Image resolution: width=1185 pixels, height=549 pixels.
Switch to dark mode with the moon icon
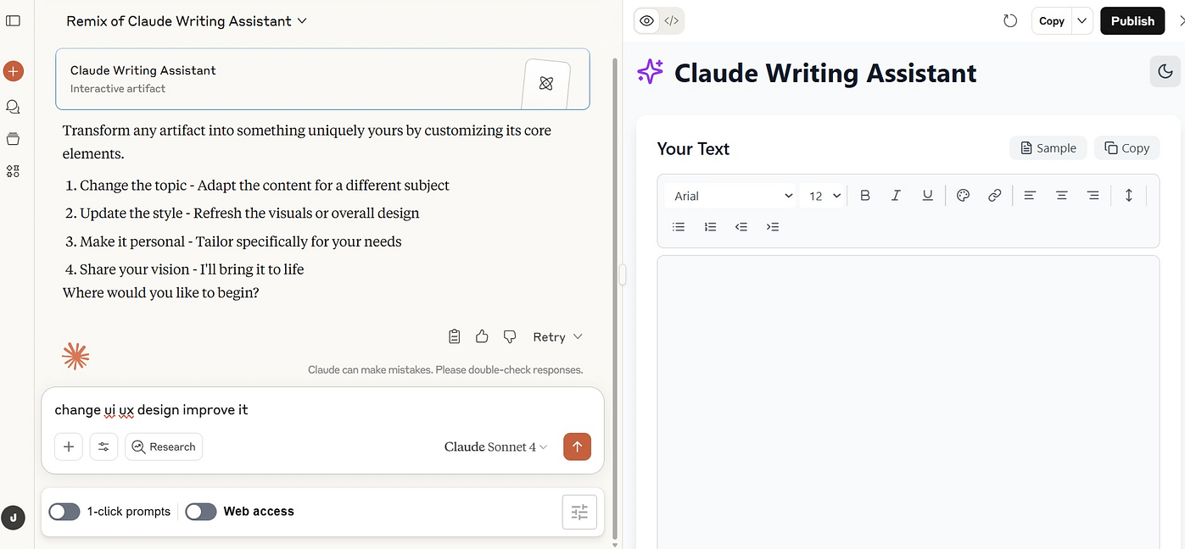coord(1165,71)
